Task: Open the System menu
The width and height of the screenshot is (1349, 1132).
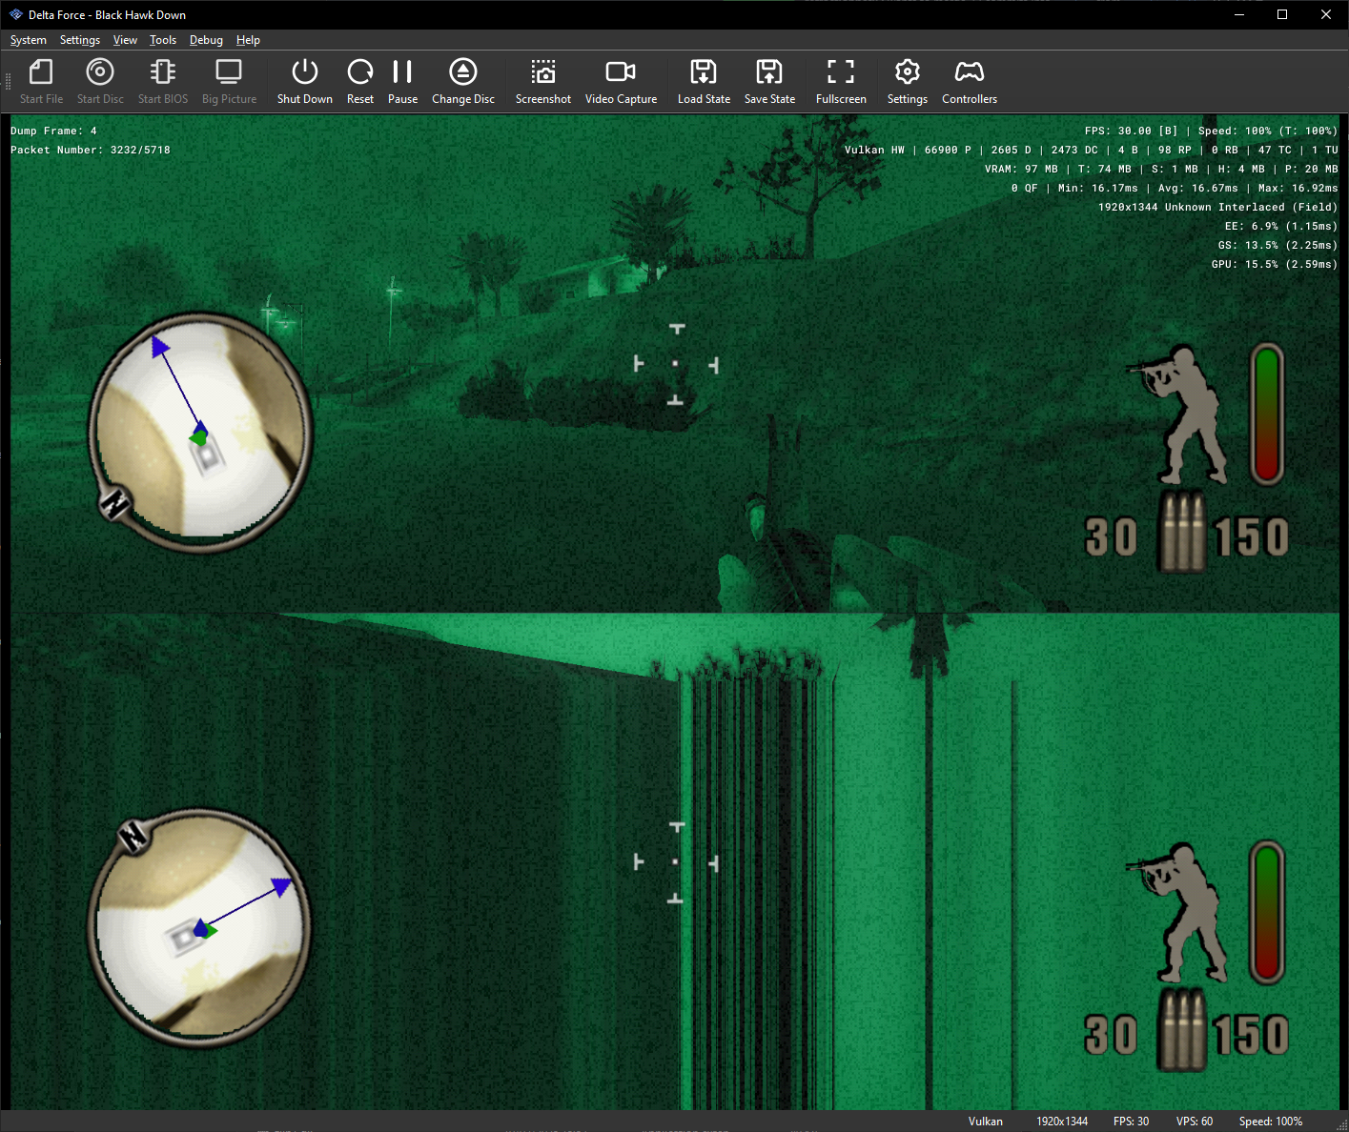Action: (29, 40)
